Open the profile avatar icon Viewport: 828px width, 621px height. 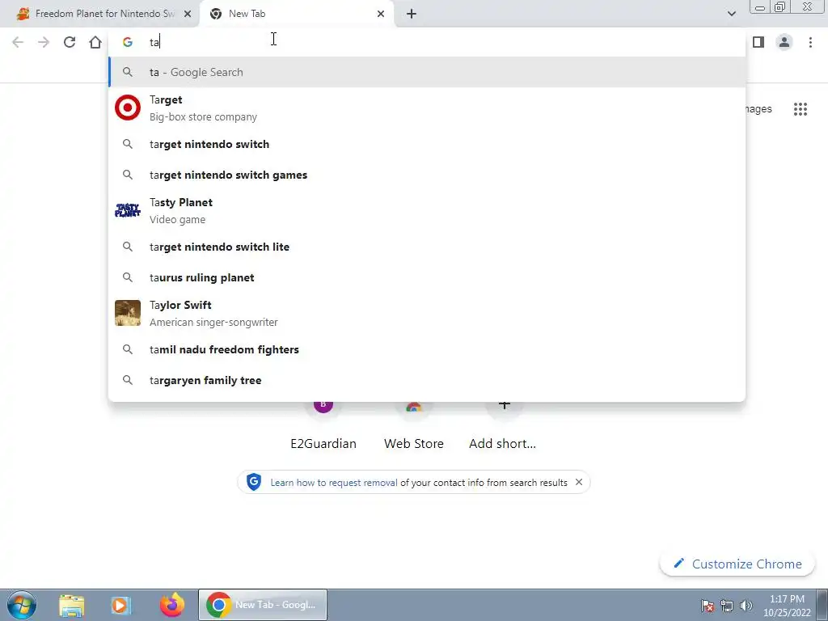(784, 42)
